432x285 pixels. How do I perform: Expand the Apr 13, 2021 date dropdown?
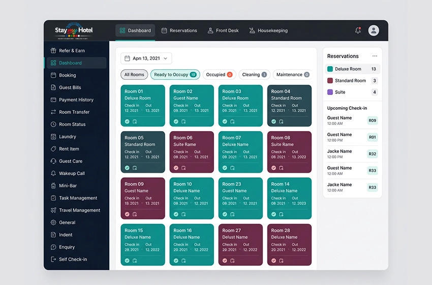(x=146, y=58)
